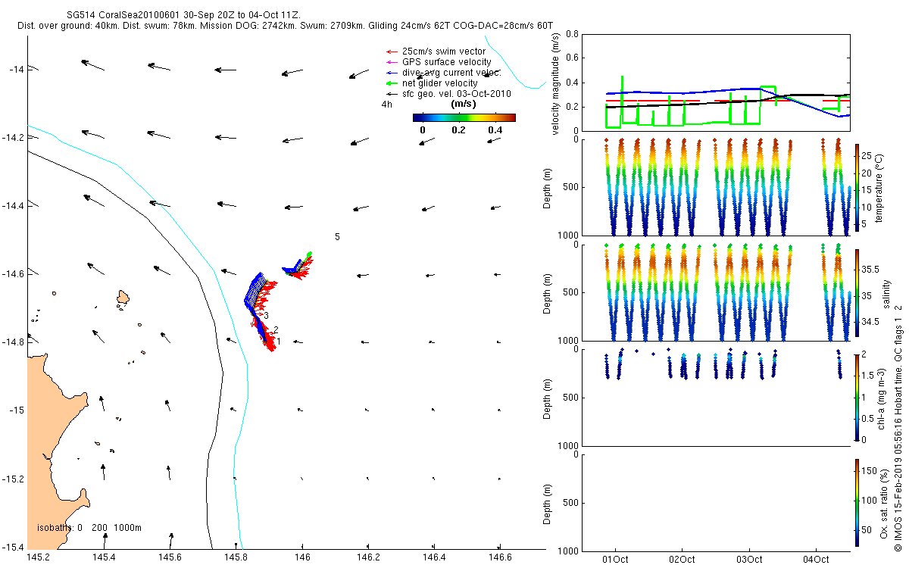Screen dimensions: 909x568
Task: Click the largest orange island offshore
Action: pos(123,299)
